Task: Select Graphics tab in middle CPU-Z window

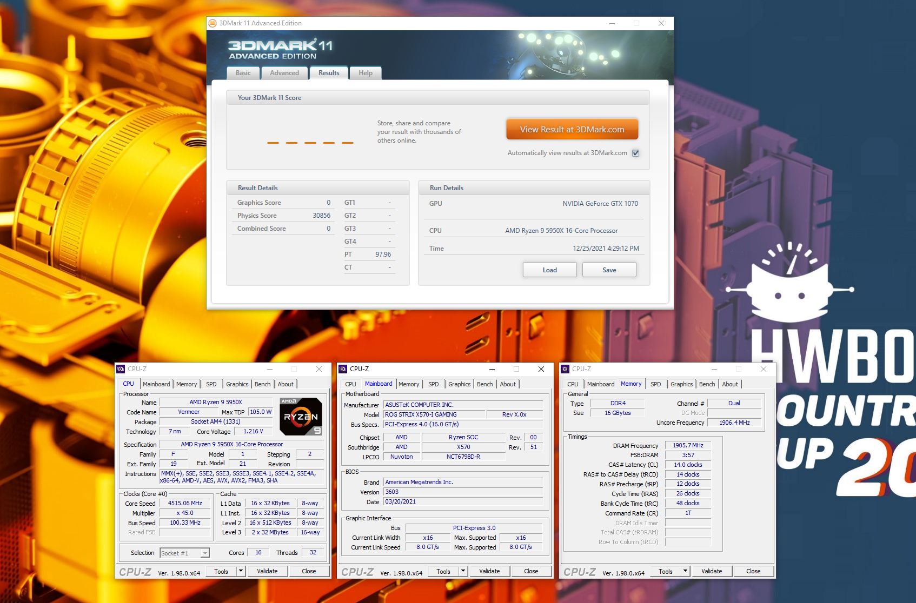Action: (460, 384)
